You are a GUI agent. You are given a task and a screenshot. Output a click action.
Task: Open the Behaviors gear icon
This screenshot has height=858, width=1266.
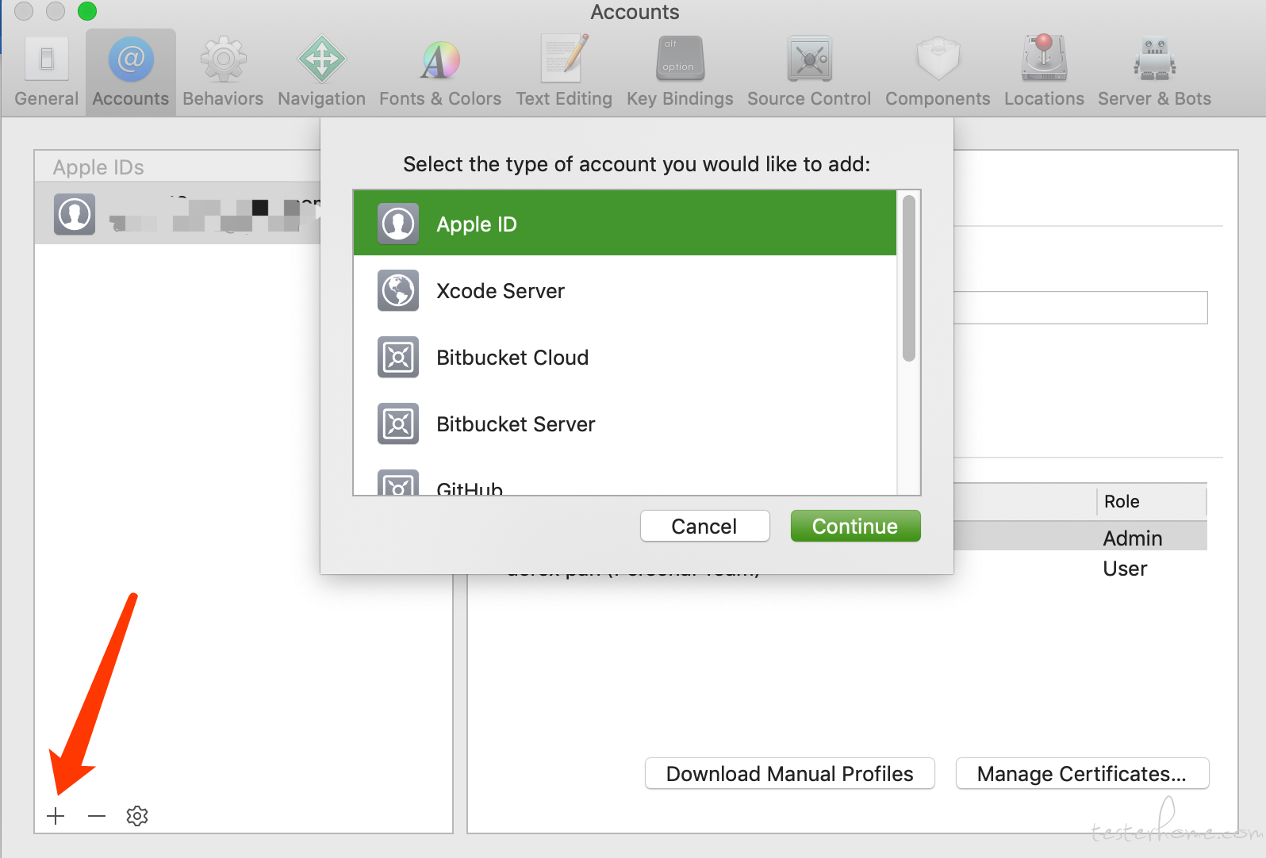pyautogui.click(x=223, y=59)
